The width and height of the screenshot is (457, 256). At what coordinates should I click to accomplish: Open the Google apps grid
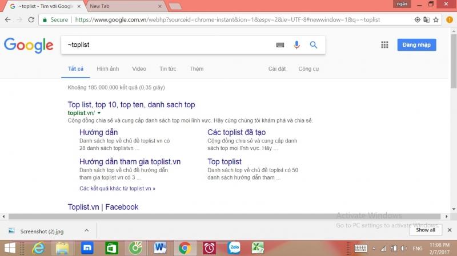384,45
